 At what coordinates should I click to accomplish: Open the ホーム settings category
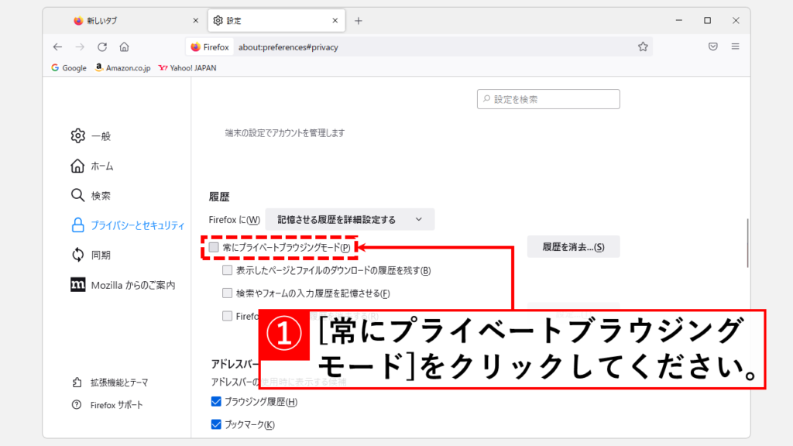[x=92, y=166]
